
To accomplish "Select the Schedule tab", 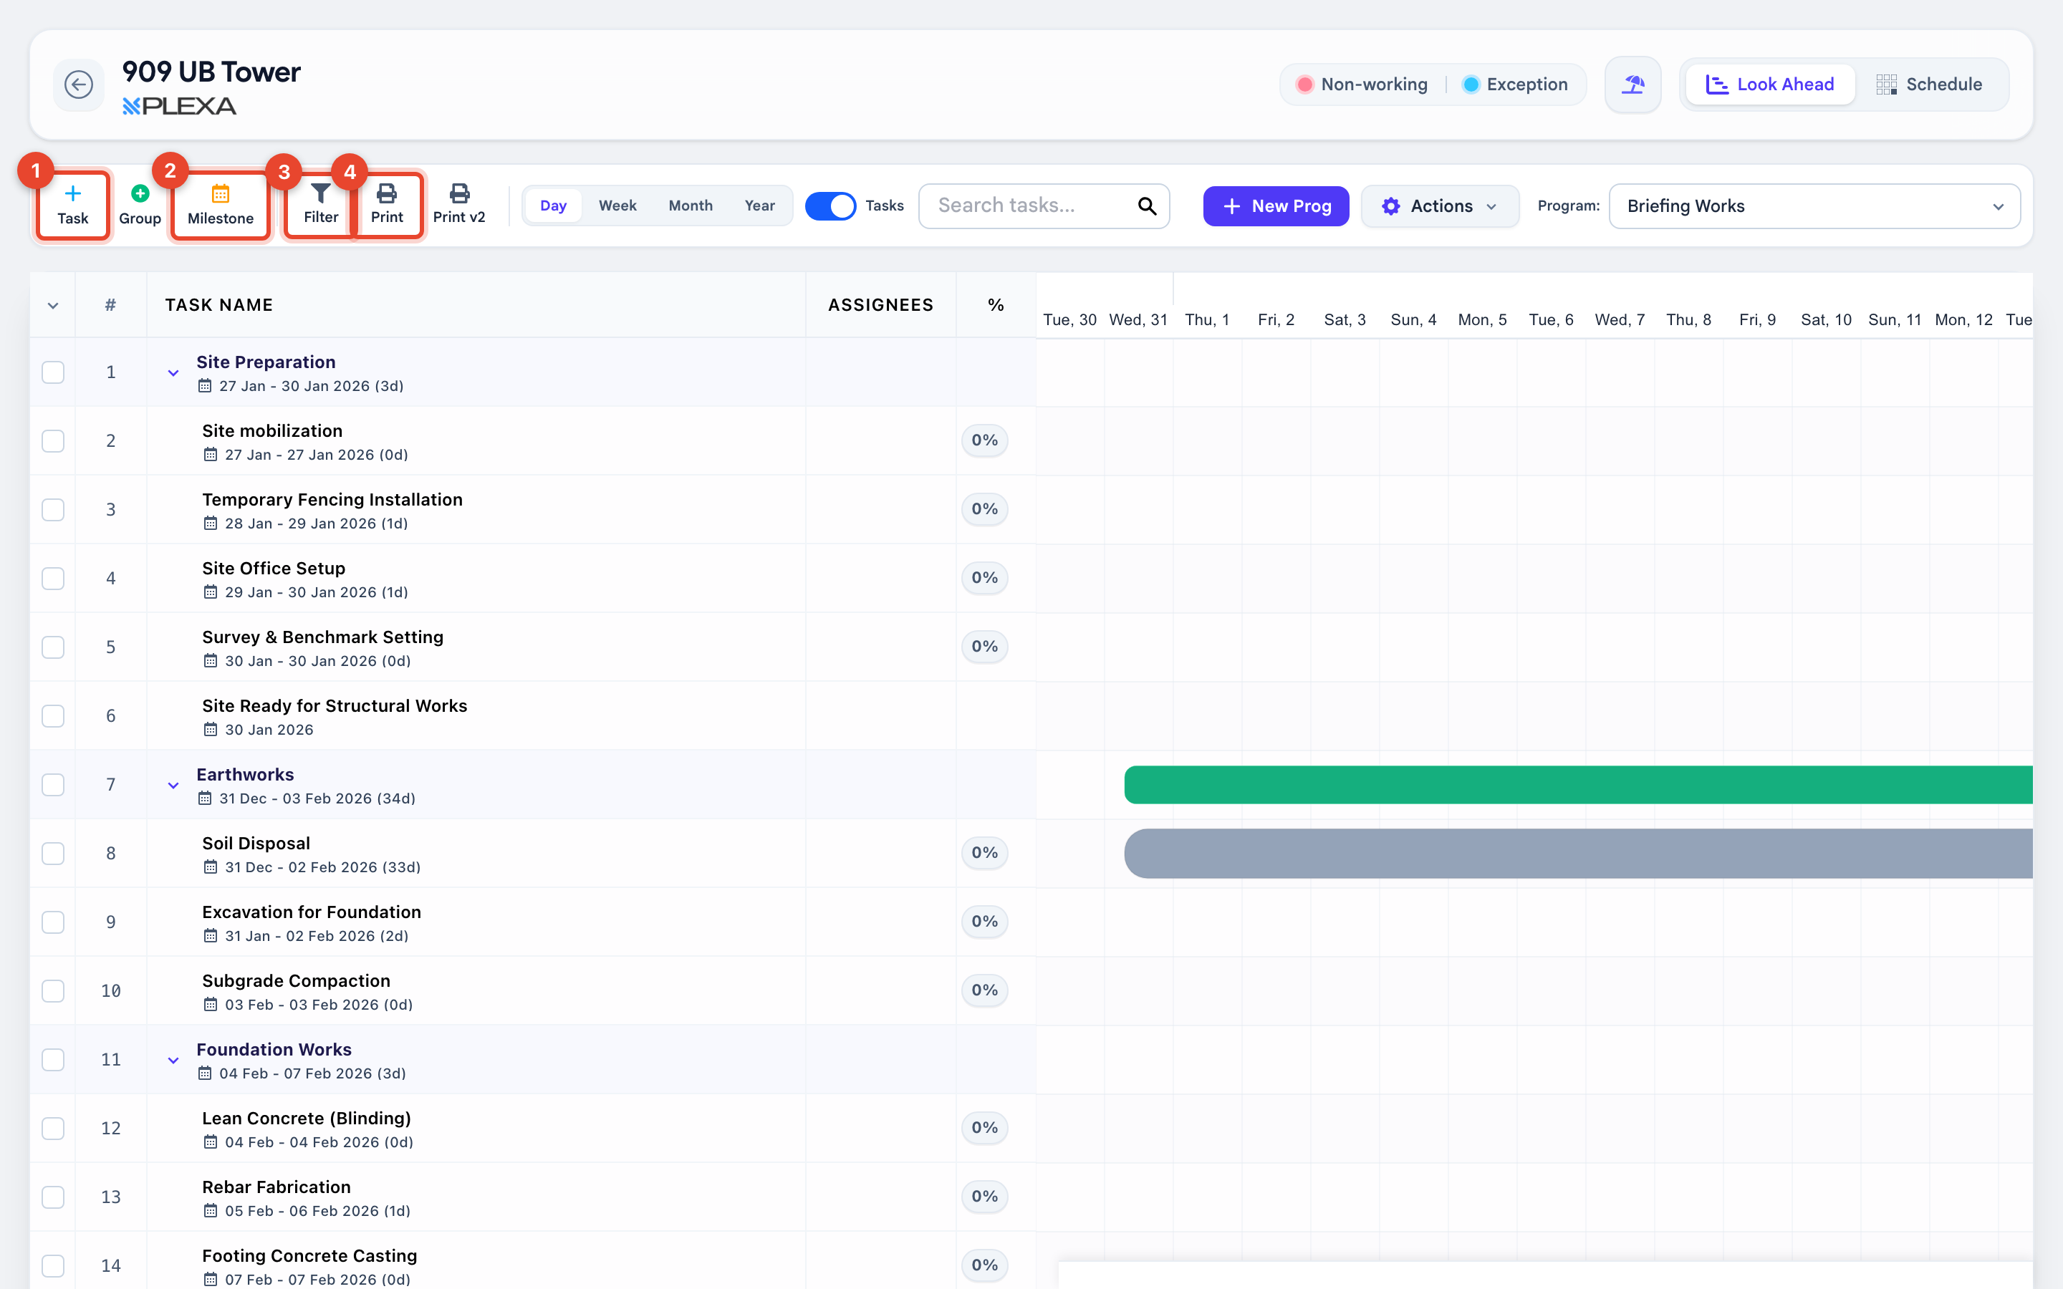I will coord(1928,85).
